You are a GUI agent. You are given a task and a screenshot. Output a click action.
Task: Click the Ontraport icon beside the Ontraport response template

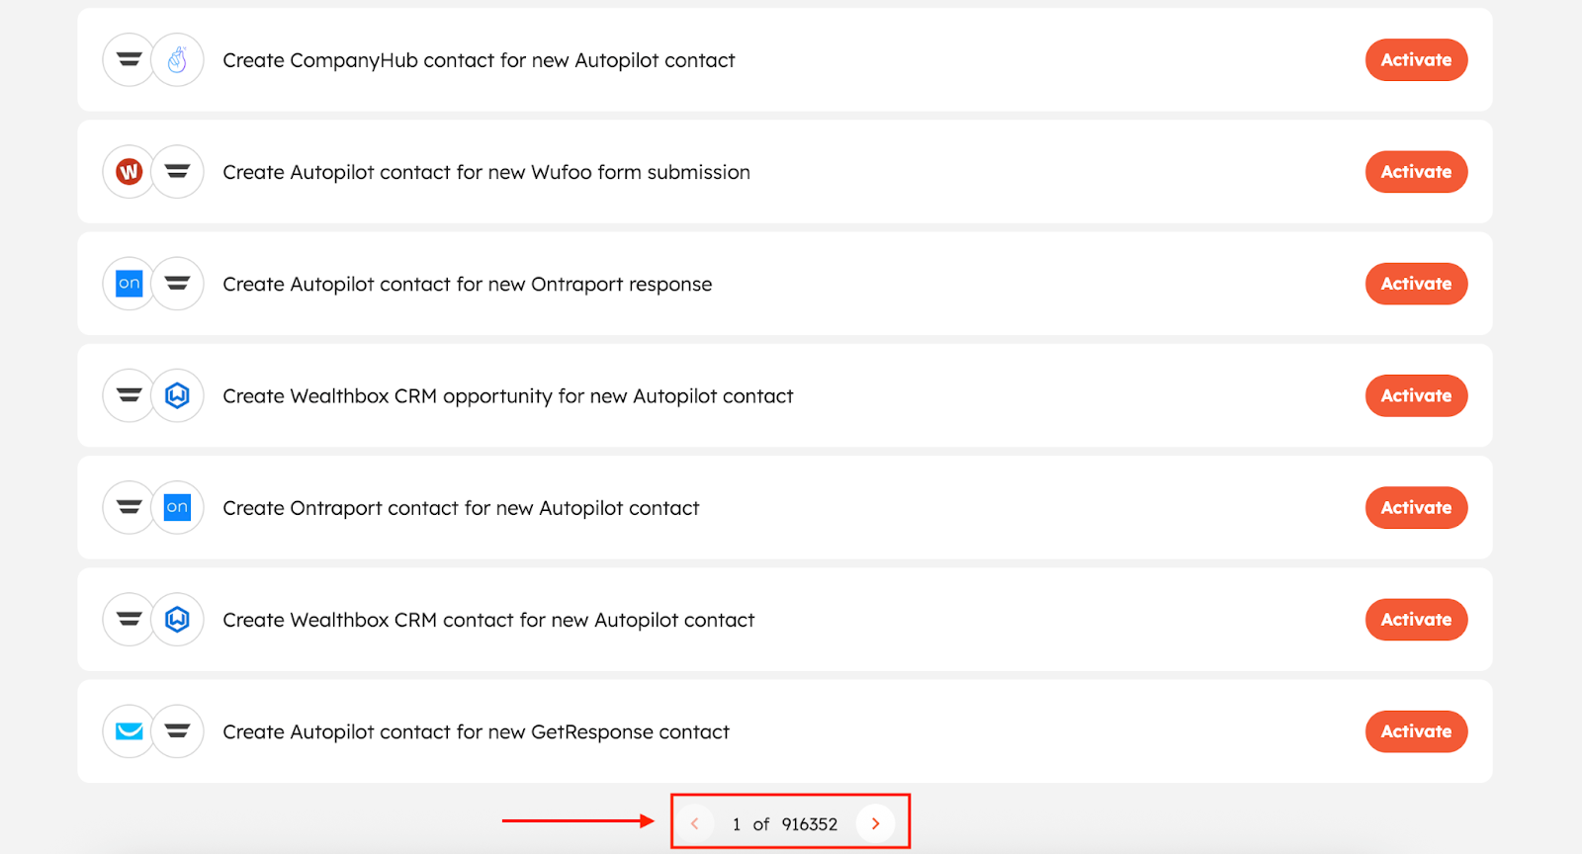click(128, 284)
